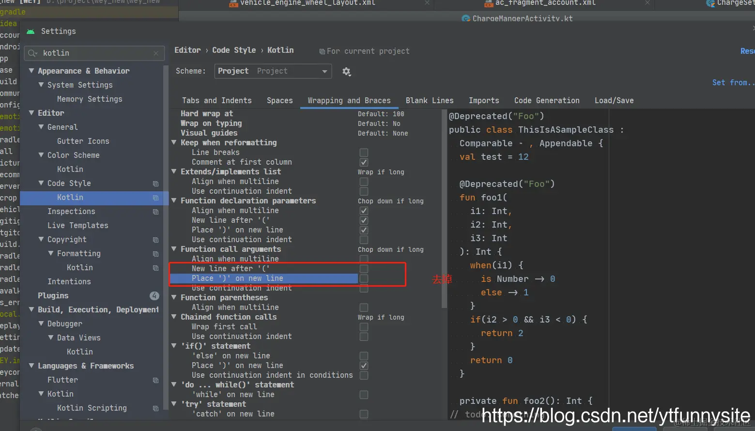Click Plugins update count badge
Image resolution: width=755 pixels, height=431 pixels.
(x=154, y=295)
